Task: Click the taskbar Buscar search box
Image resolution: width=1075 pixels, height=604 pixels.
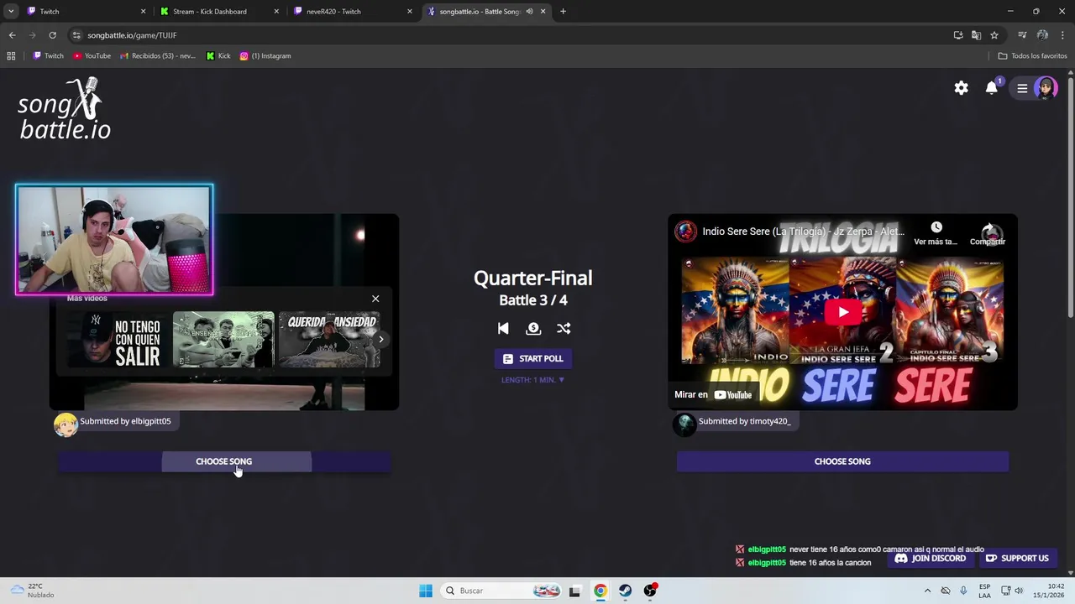Action: (501, 591)
